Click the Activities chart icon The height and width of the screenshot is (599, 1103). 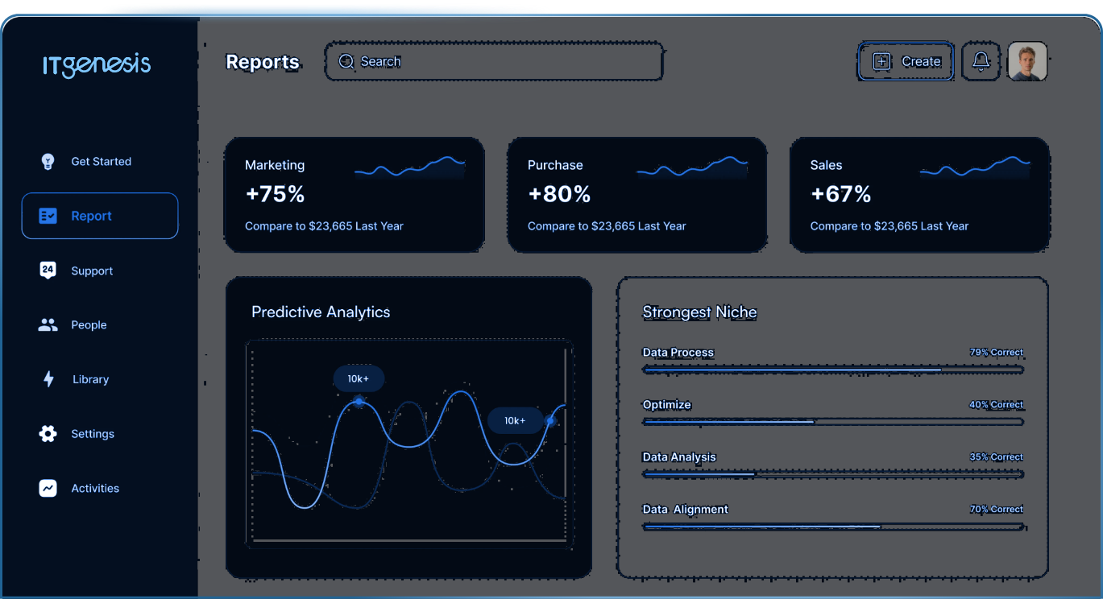pyautogui.click(x=48, y=488)
